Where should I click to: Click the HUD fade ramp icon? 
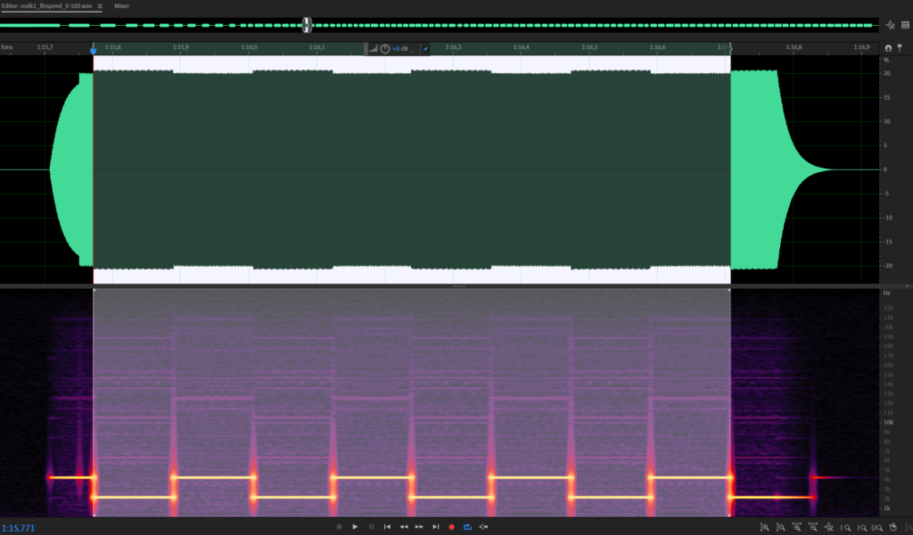tap(374, 49)
